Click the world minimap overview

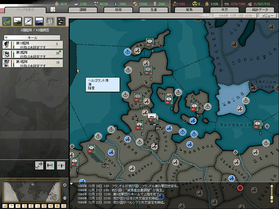point(32,192)
